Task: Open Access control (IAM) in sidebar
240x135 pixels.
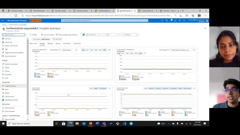Action: click(x=11, y=46)
